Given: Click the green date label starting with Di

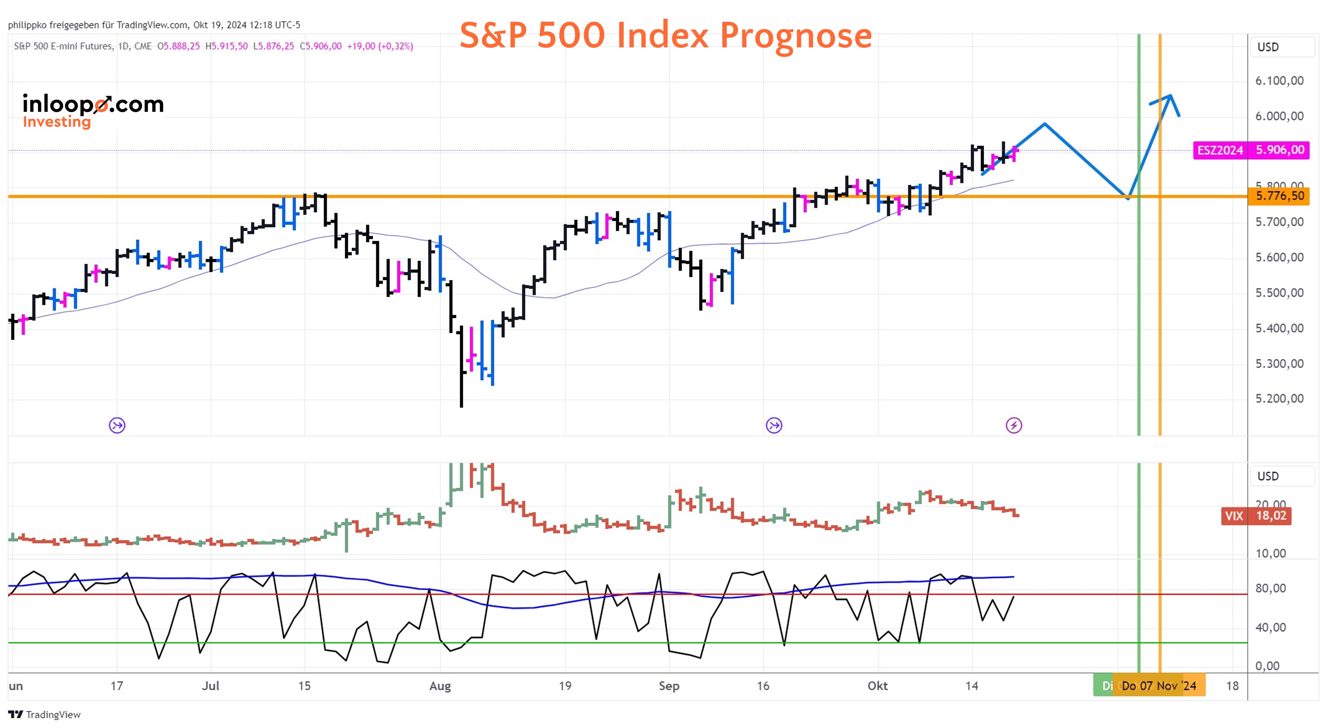Looking at the screenshot, I should [x=1103, y=686].
